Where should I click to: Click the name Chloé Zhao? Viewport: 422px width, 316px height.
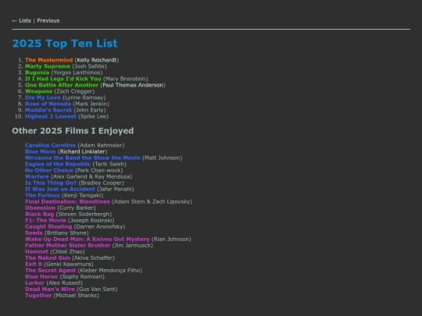pos(67,252)
